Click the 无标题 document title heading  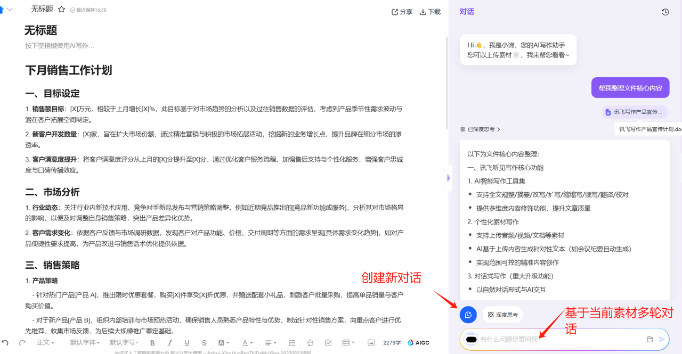point(41,30)
